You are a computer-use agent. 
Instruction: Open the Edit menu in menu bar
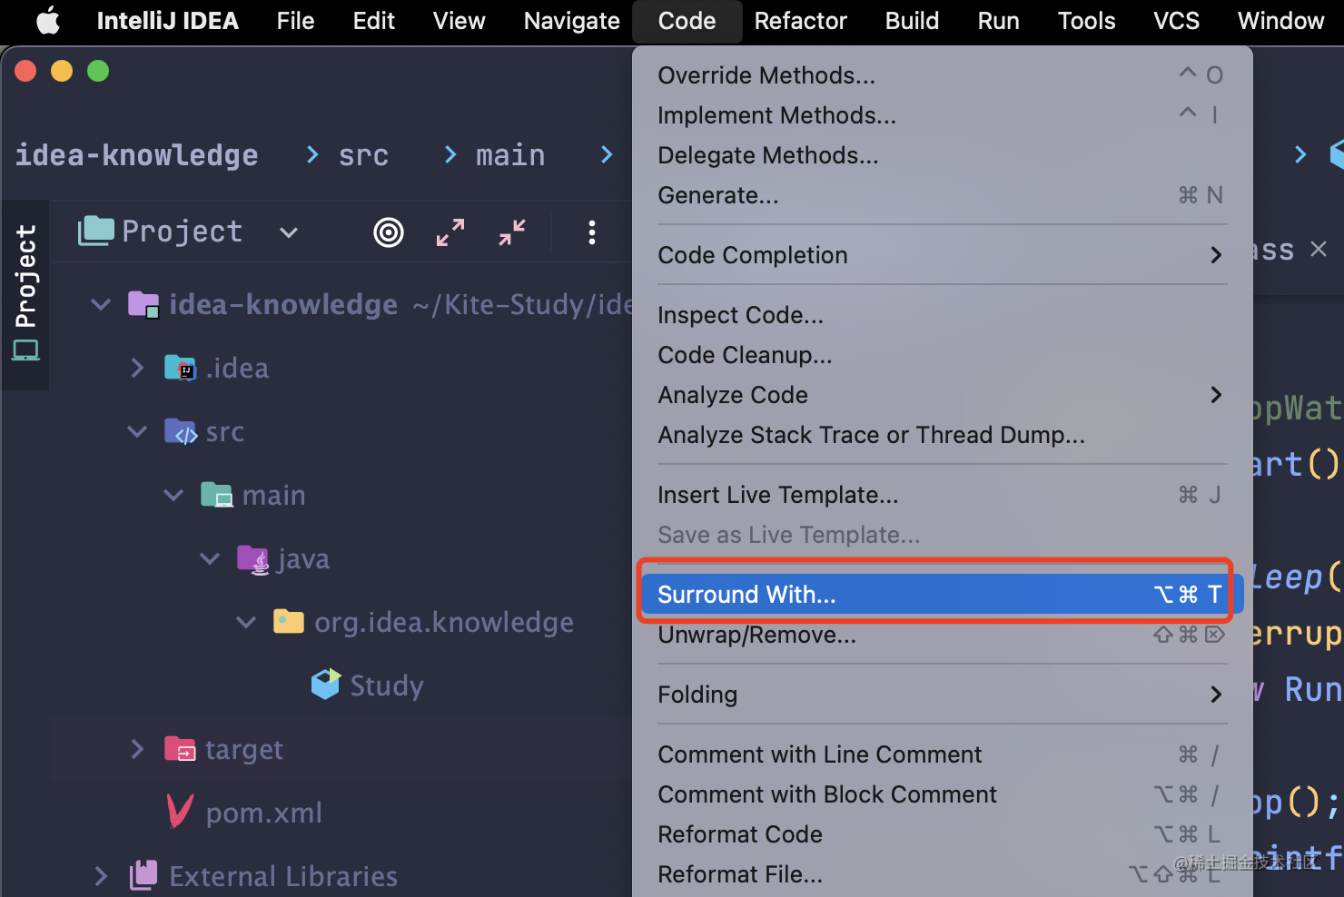(x=374, y=21)
